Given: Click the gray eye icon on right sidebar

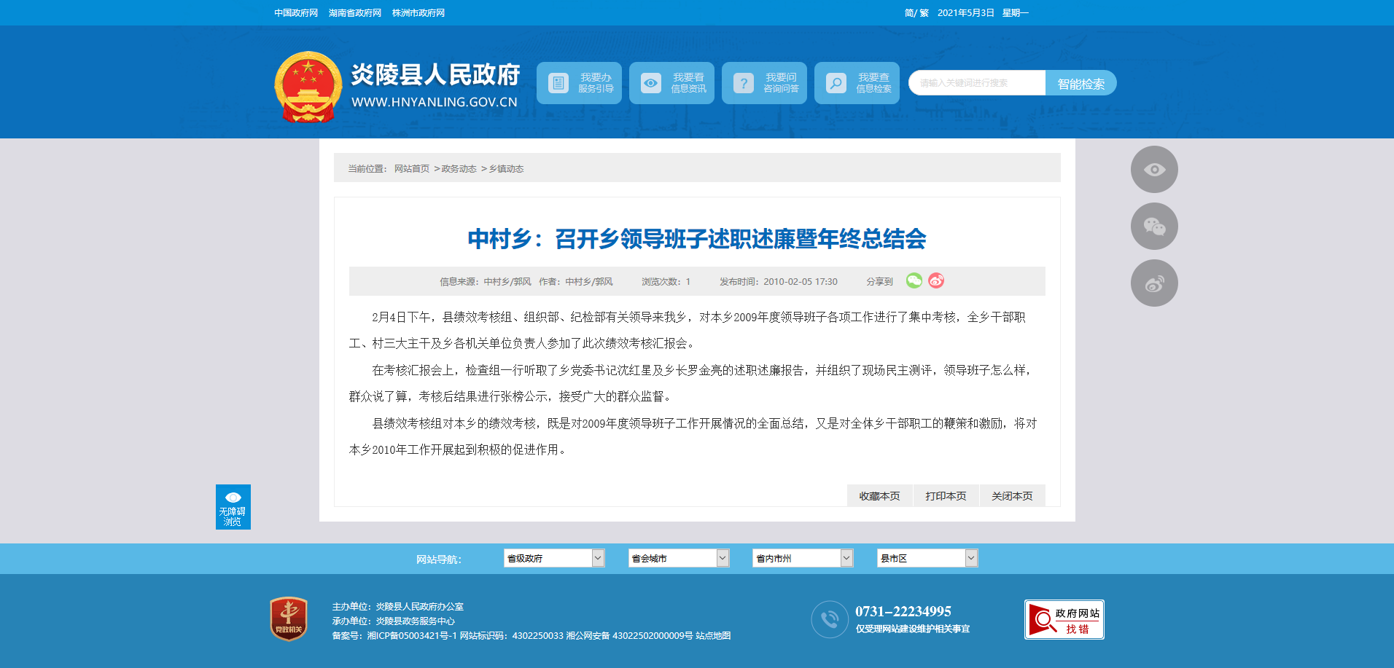Looking at the screenshot, I should [x=1153, y=170].
